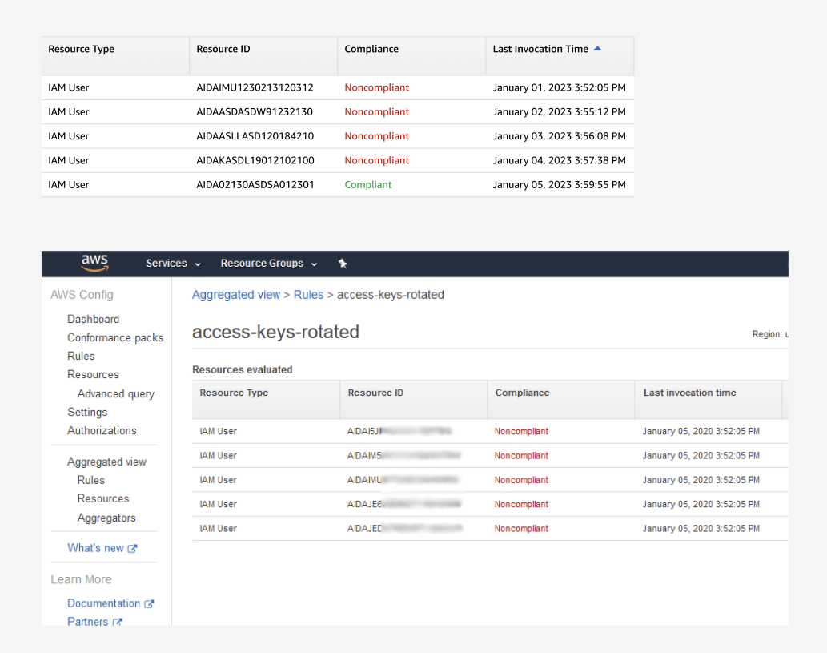
Task: Click Resource ID AIDAIMU1230213120312
Action: pyautogui.click(x=255, y=87)
